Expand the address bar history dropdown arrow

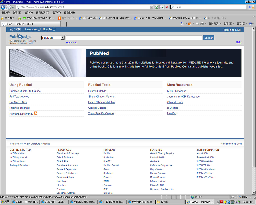[x=151, y=7]
